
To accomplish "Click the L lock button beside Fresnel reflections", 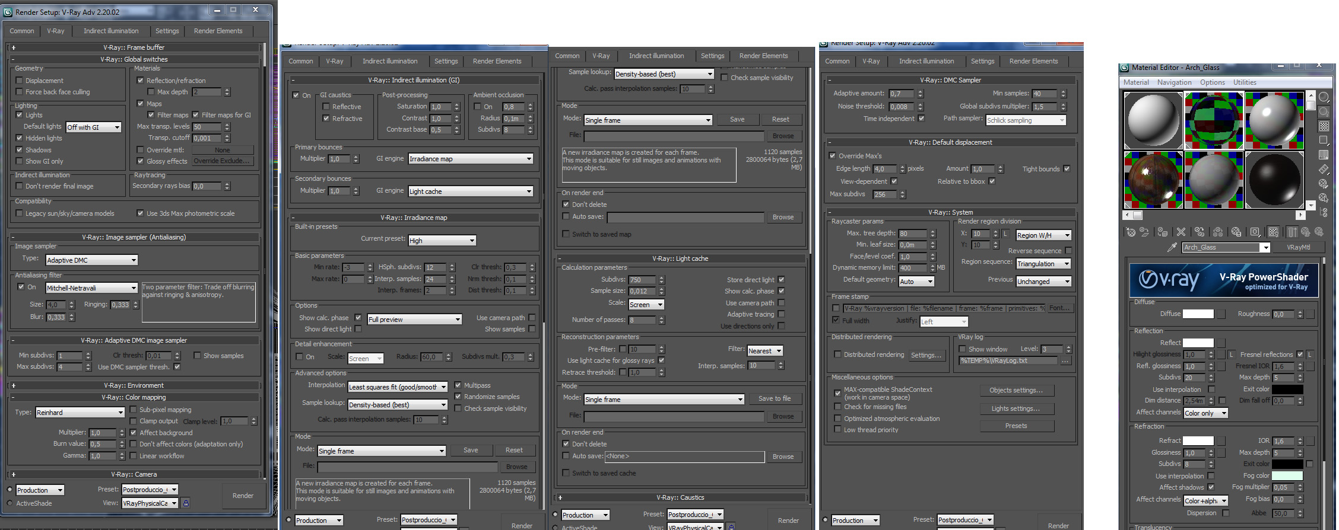I will [1310, 355].
